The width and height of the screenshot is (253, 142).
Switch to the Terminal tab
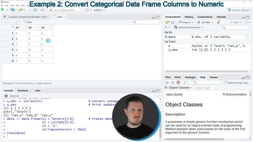click(x=23, y=90)
